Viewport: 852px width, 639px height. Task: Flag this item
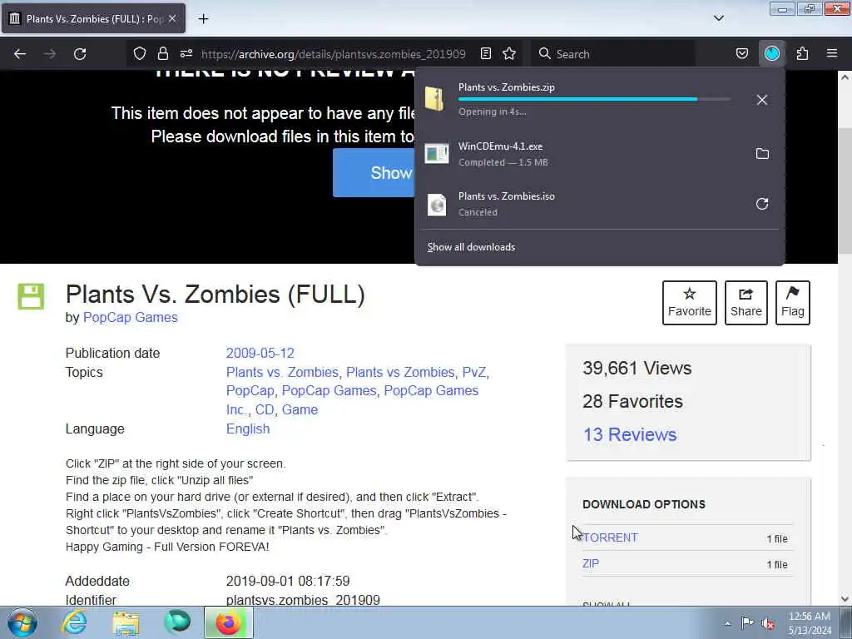pos(793,303)
